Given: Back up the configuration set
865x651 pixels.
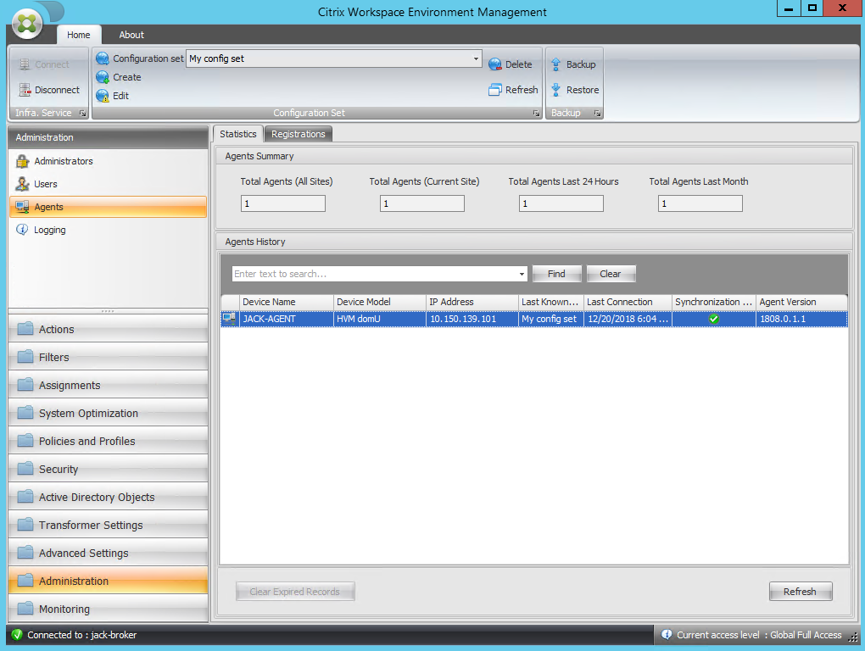Looking at the screenshot, I should (x=575, y=64).
